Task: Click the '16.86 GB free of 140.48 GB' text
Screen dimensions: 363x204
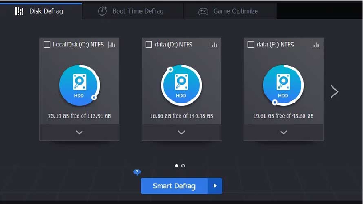Action: pyautogui.click(x=181, y=116)
